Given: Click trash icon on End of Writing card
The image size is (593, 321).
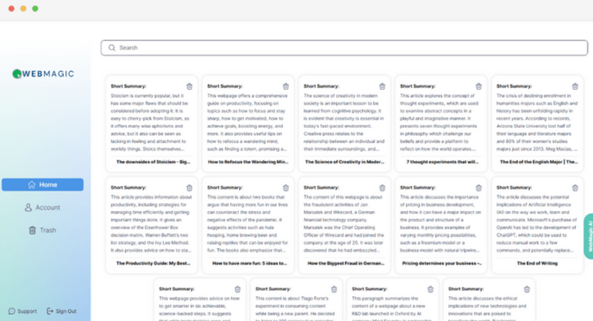Looking at the screenshot, I should (x=575, y=188).
